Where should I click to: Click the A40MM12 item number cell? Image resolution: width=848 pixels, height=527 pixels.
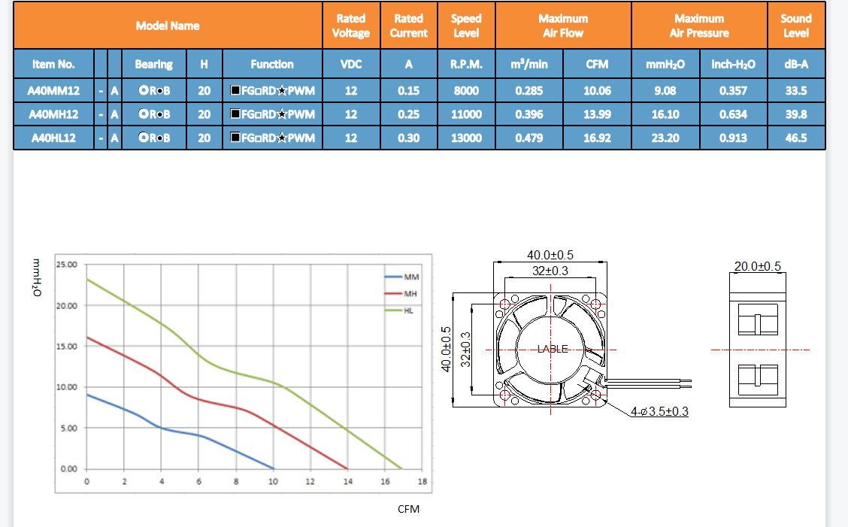(53, 91)
